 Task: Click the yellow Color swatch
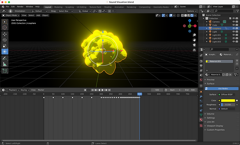[x=228, y=100]
